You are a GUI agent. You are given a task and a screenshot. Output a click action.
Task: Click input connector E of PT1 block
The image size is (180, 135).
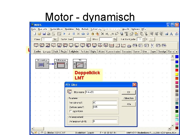(x=74, y=64)
